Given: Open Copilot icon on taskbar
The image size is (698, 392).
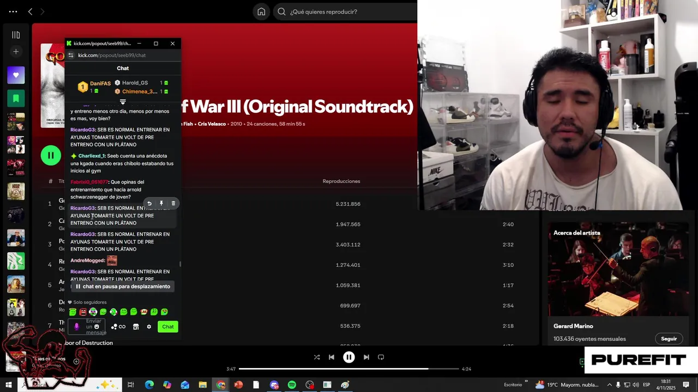Looking at the screenshot, I should click(x=167, y=385).
